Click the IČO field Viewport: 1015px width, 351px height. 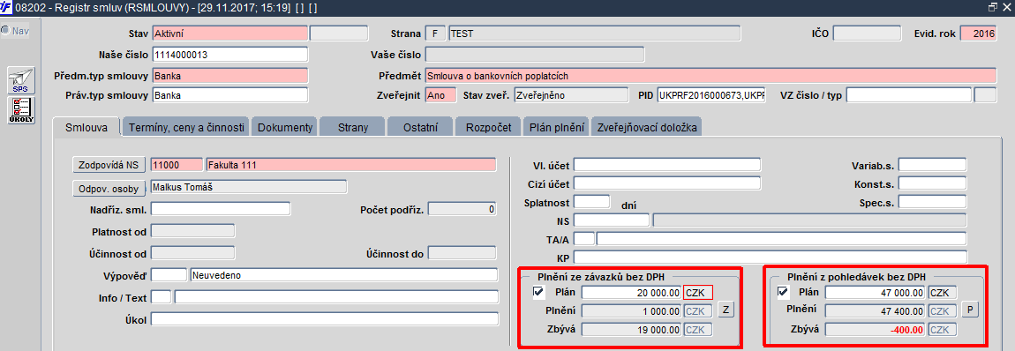[867, 34]
